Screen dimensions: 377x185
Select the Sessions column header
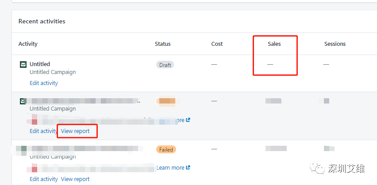pyautogui.click(x=335, y=44)
